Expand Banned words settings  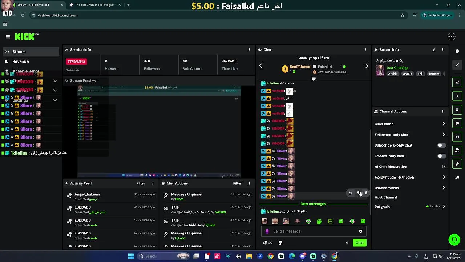coord(410,188)
